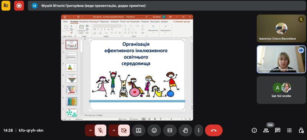Switch to the Вставлення ribbon tab
Viewport: 307px width, 140px height.
pos(84,22)
